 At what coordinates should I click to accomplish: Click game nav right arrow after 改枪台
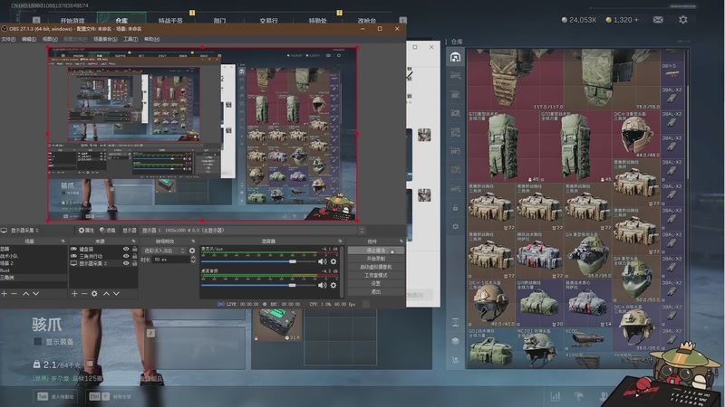402,20
